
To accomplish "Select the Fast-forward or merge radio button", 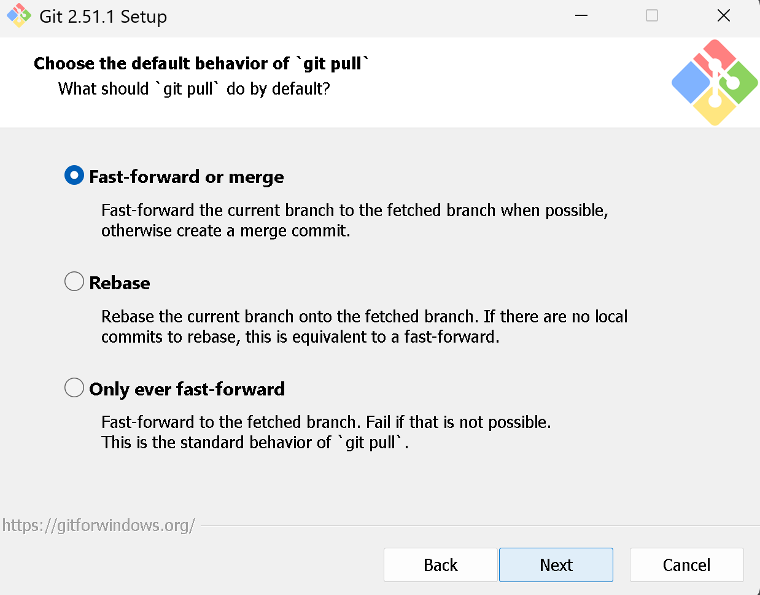I will pos(74,176).
